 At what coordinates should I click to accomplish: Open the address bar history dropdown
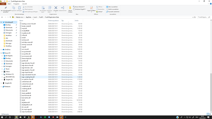(193, 17)
